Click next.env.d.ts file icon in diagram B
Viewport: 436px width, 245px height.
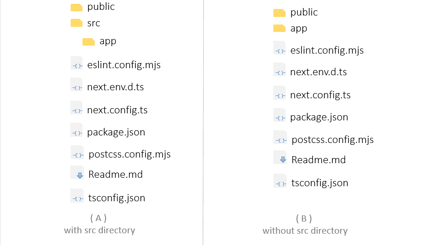(x=280, y=70)
